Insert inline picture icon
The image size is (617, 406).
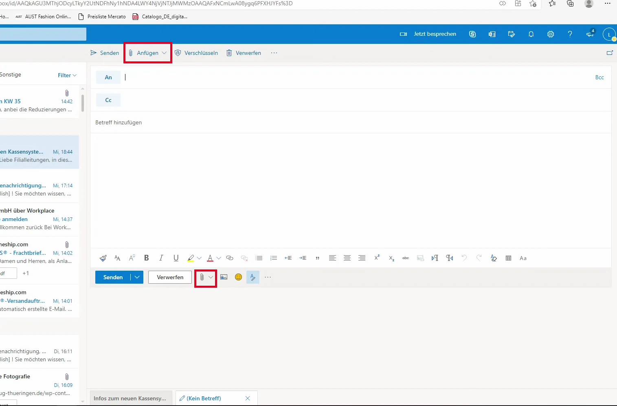(224, 277)
